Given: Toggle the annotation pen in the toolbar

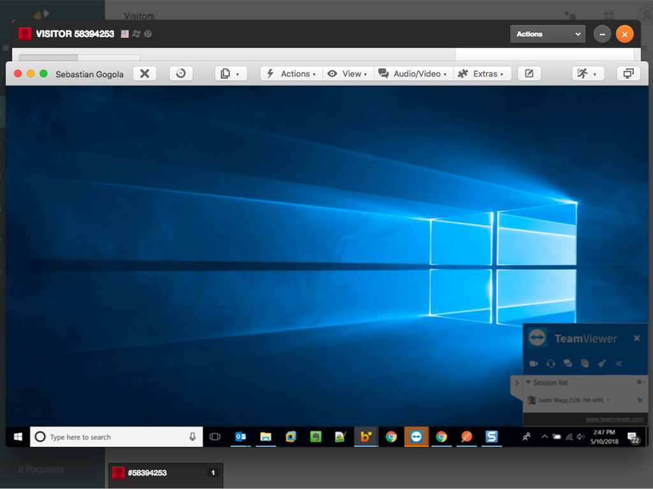Looking at the screenshot, I should (529, 73).
